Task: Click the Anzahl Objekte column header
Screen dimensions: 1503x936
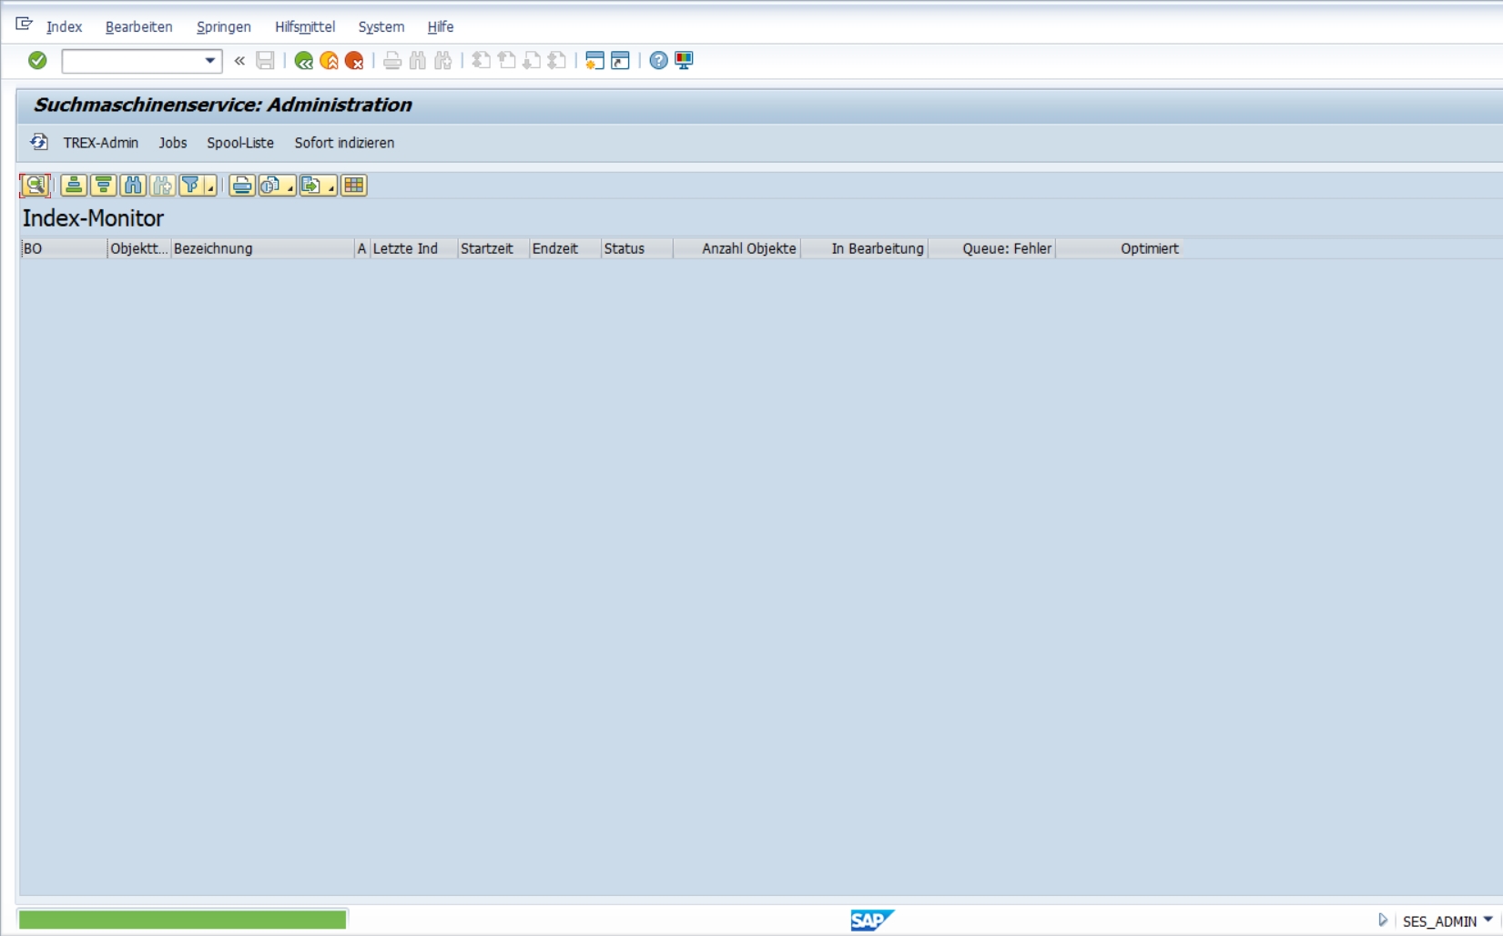Action: 737,248
